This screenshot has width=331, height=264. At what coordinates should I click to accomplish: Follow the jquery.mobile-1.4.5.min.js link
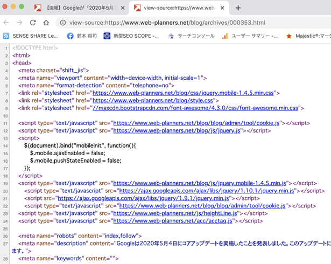pyautogui.click(x=200, y=183)
